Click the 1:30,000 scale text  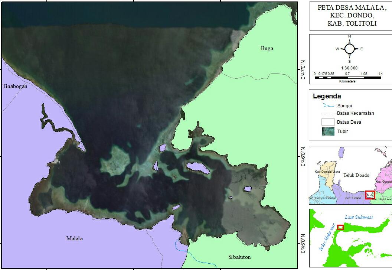[349, 68]
